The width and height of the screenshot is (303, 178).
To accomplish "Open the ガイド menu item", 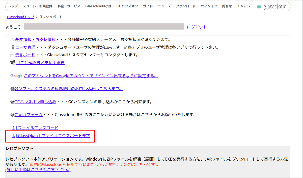I will point(148,6).
